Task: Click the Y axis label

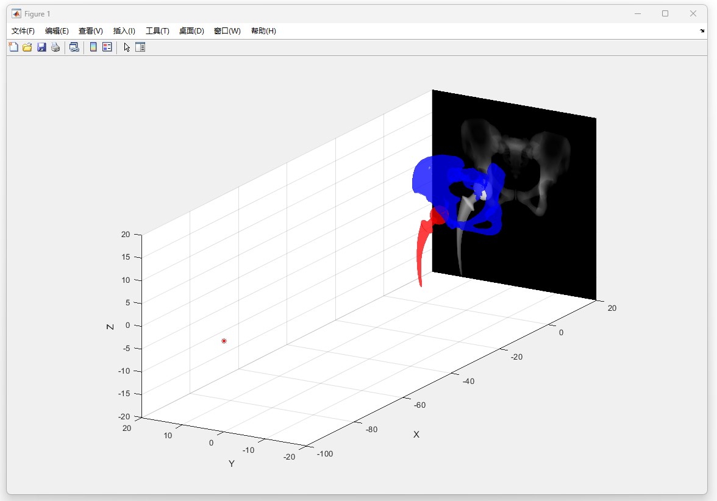Action: pos(232,463)
